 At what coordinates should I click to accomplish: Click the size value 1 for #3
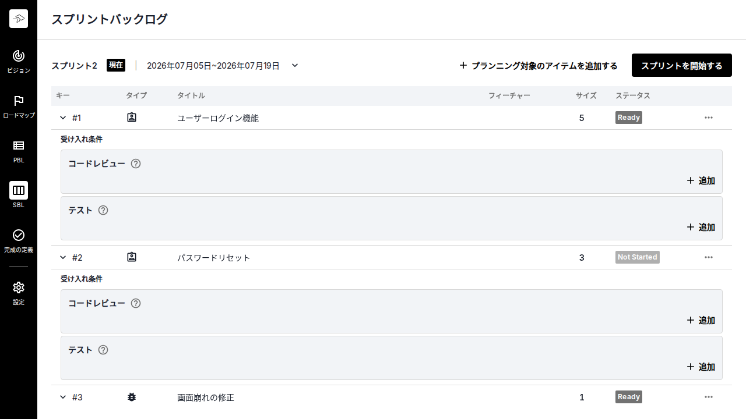pyautogui.click(x=582, y=397)
